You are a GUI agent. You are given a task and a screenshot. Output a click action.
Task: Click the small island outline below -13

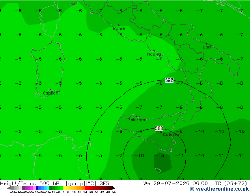[158, 170]
